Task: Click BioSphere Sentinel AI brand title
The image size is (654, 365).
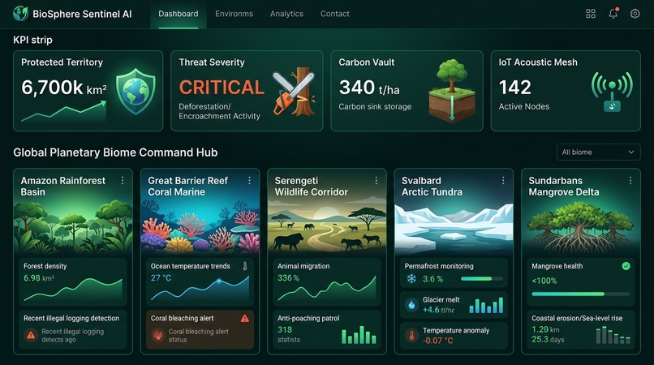Action: click(82, 14)
